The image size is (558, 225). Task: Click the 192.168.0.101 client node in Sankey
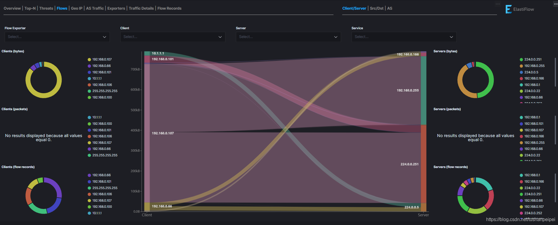point(147,59)
